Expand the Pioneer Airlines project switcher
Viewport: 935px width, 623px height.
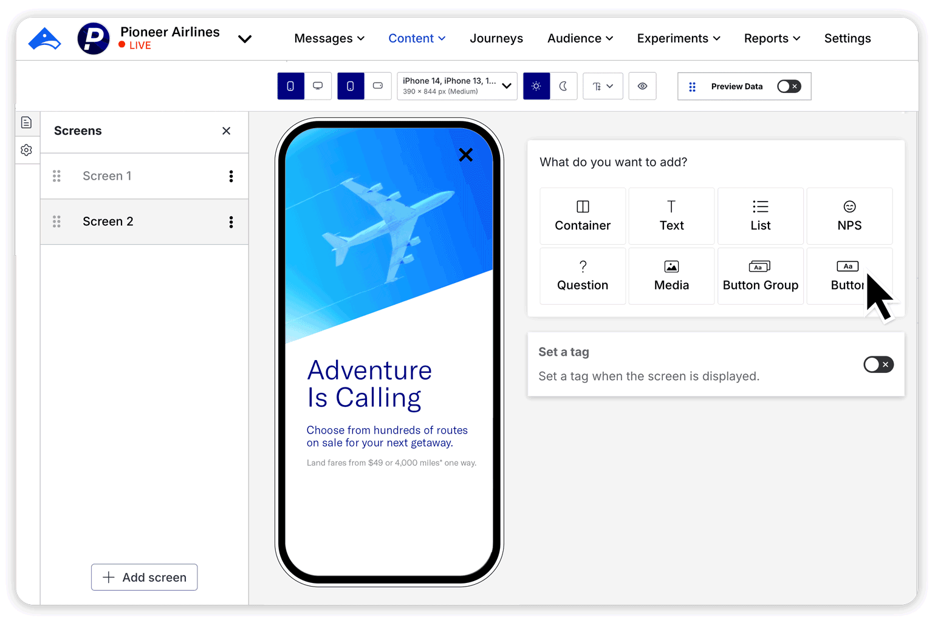(x=245, y=39)
